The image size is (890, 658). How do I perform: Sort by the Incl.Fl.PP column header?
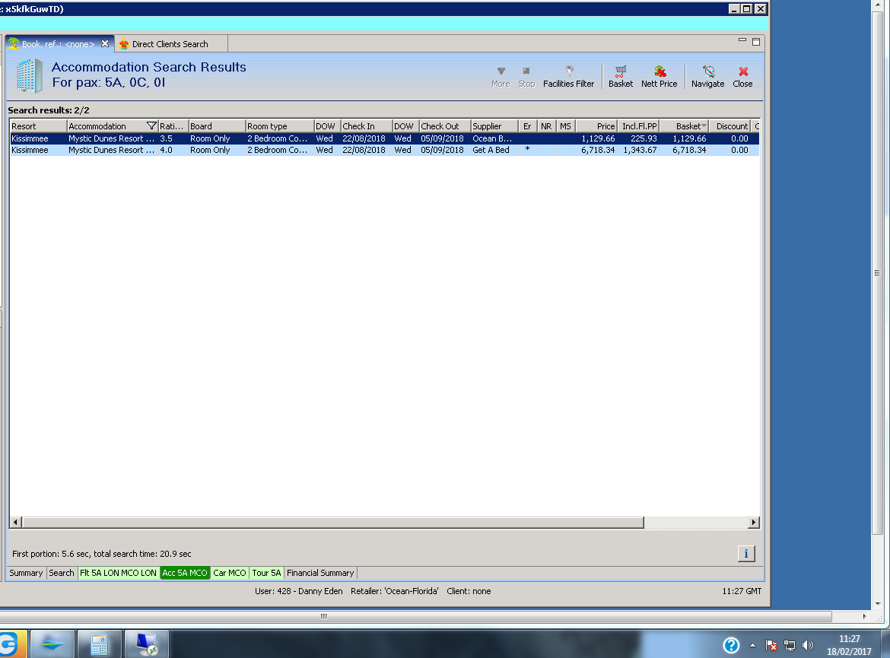pyautogui.click(x=638, y=126)
